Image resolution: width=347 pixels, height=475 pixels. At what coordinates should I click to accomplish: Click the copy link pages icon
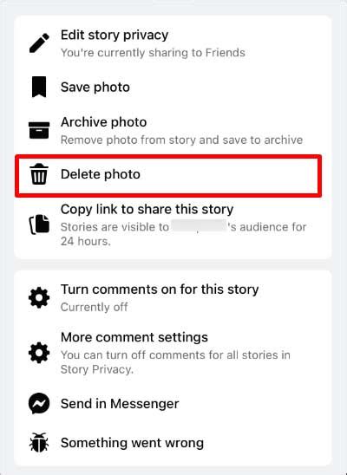[39, 224]
